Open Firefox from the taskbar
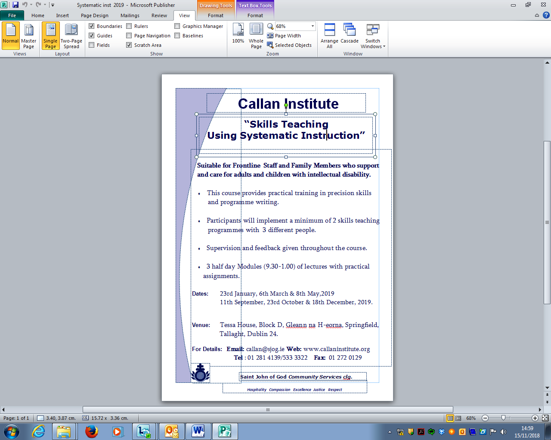The image size is (551, 440). click(x=91, y=431)
